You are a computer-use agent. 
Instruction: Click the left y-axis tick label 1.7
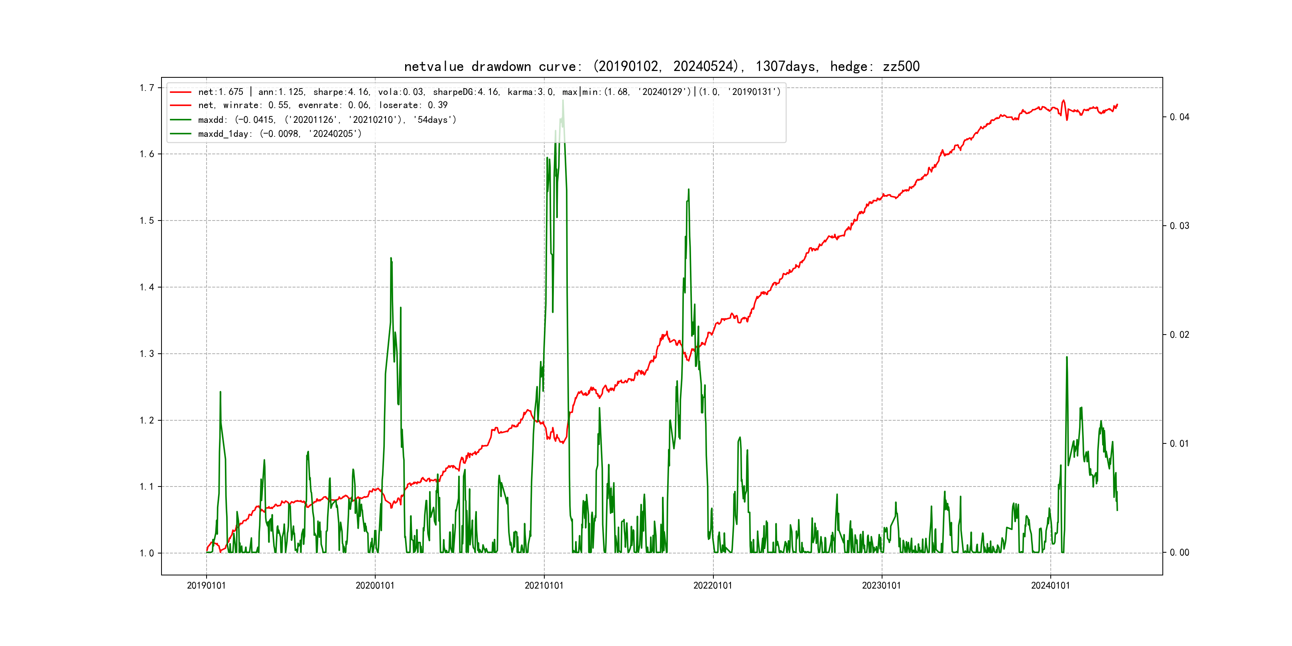(147, 88)
